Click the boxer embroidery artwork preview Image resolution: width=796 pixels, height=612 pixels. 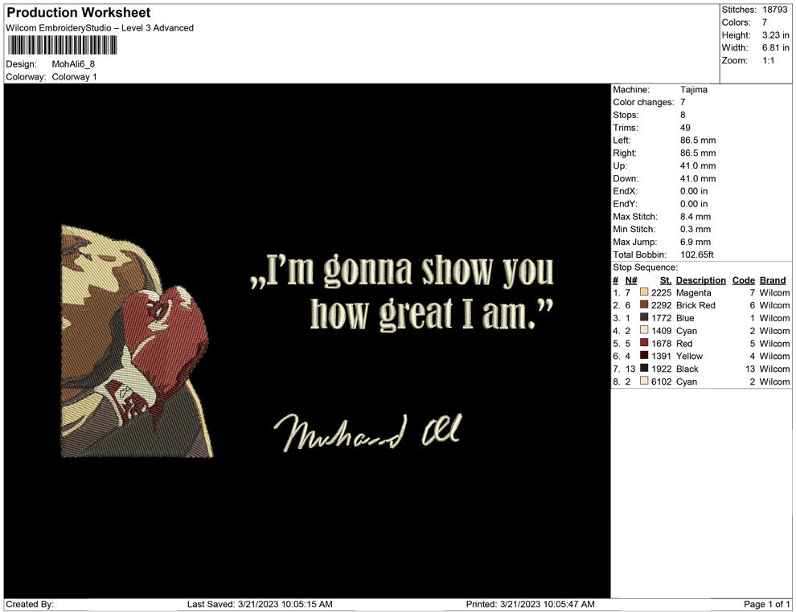137,341
